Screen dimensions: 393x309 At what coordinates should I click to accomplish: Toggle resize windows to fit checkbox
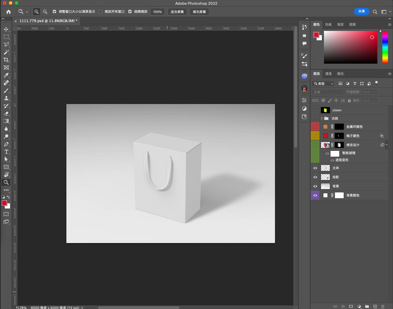pos(55,11)
